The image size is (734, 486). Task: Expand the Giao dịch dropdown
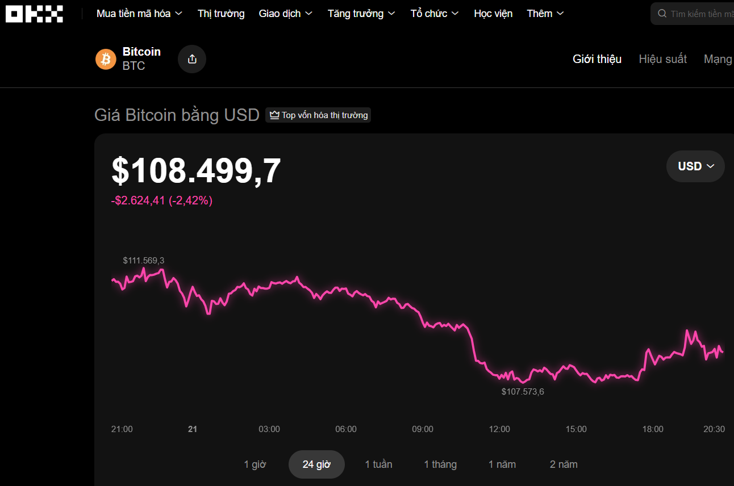(x=285, y=14)
